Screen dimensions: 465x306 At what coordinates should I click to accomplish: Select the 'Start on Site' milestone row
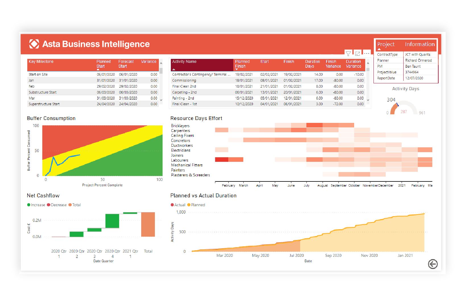tap(93, 75)
